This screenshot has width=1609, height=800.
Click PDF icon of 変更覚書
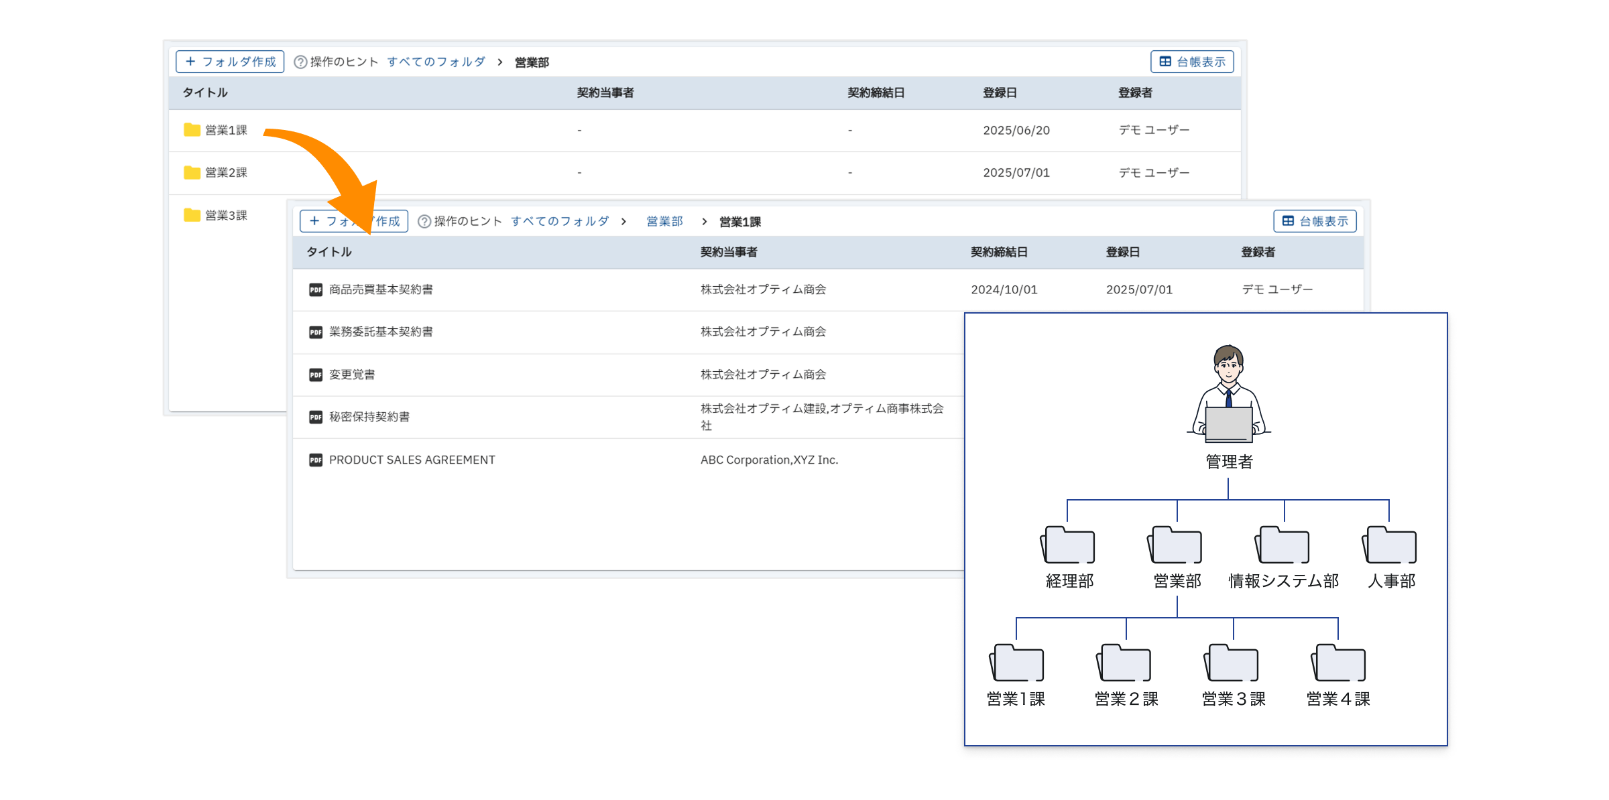316,375
